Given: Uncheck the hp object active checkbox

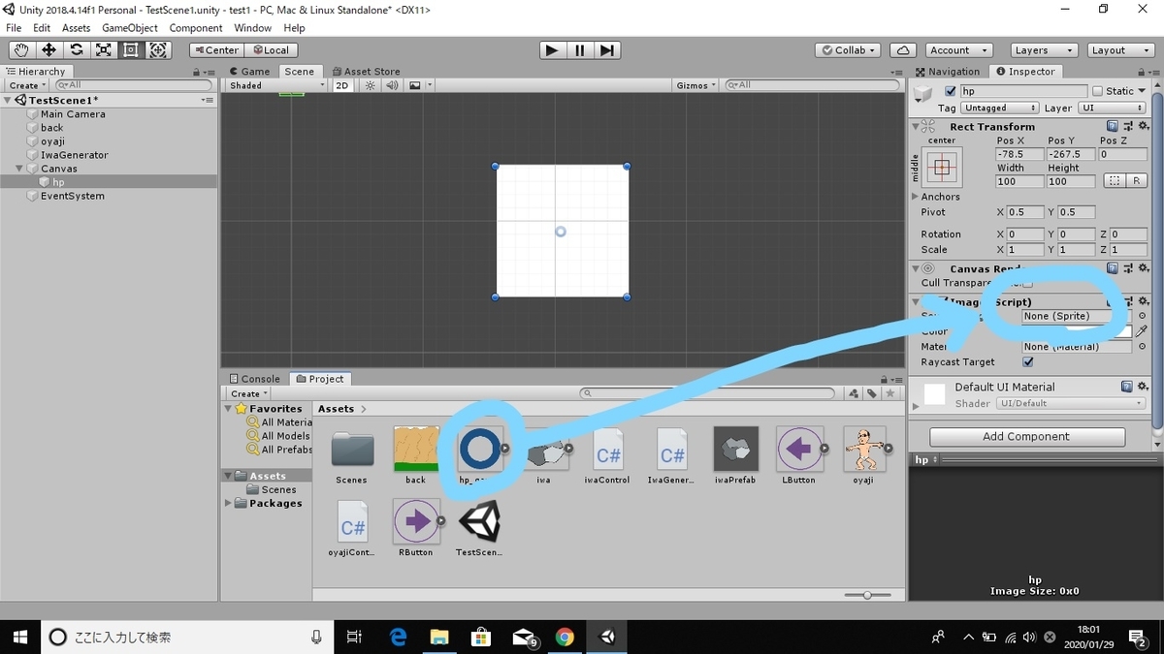Looking at the screenshot, I should [951, 91].
